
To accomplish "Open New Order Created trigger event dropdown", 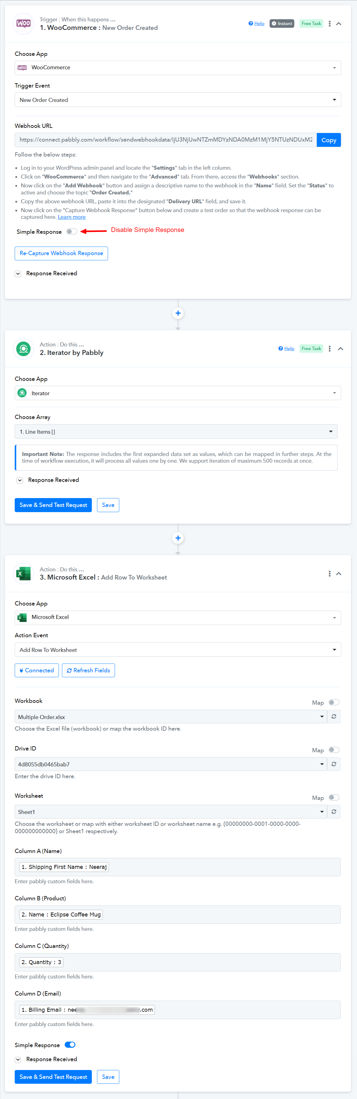I will [178, 100].
